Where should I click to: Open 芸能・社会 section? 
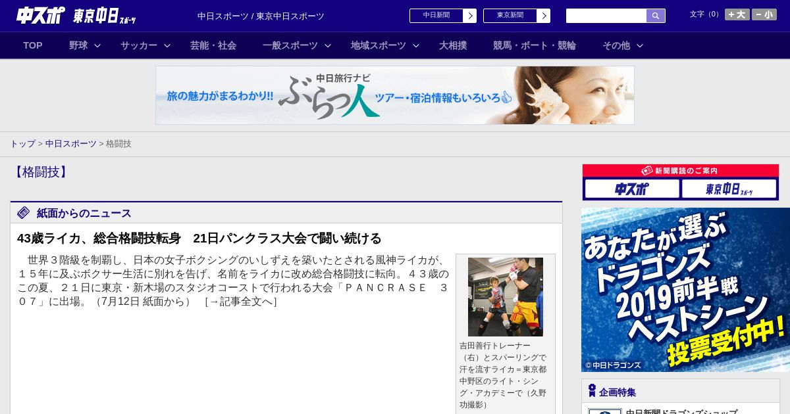point(213,45)
